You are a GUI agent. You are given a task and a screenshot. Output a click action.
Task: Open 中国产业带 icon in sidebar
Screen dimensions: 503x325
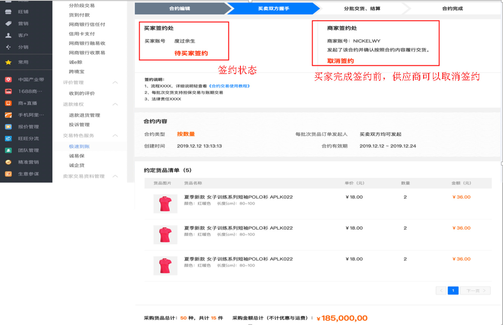point(8,79)
